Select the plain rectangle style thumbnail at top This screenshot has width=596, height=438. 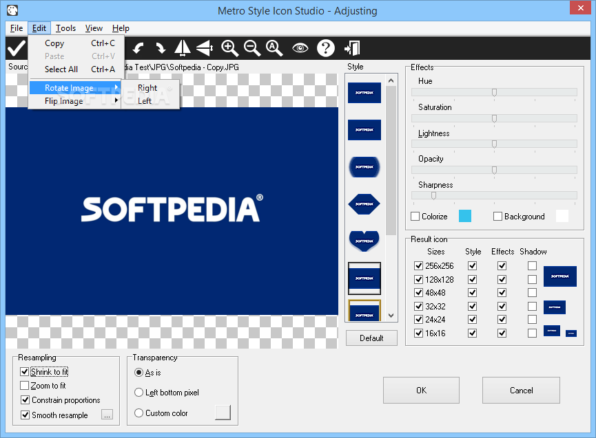click(364, 93)
